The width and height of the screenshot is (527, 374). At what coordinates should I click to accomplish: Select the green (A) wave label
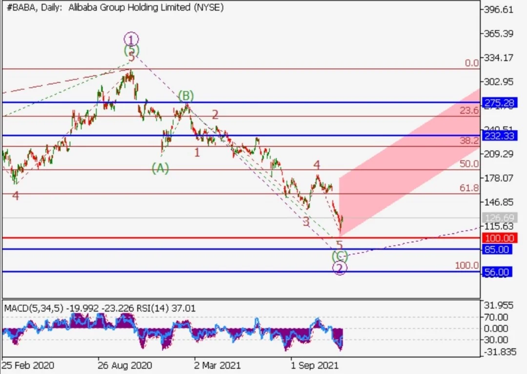[160, 168]
